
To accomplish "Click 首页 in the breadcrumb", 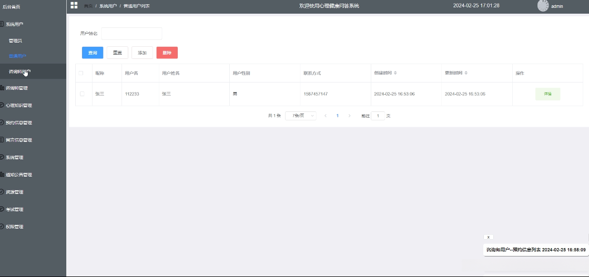I will click(x=88, y=6).
